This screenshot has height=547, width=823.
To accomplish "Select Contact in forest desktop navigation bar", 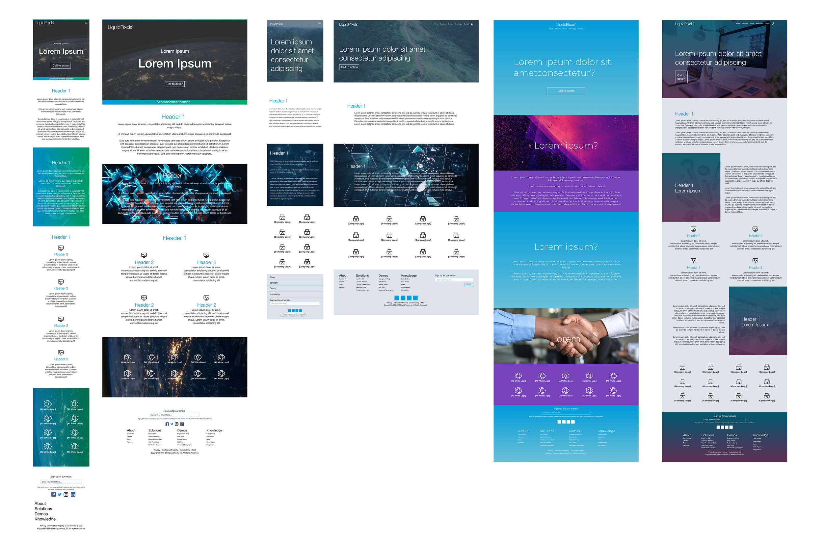I will click(466, 24).
